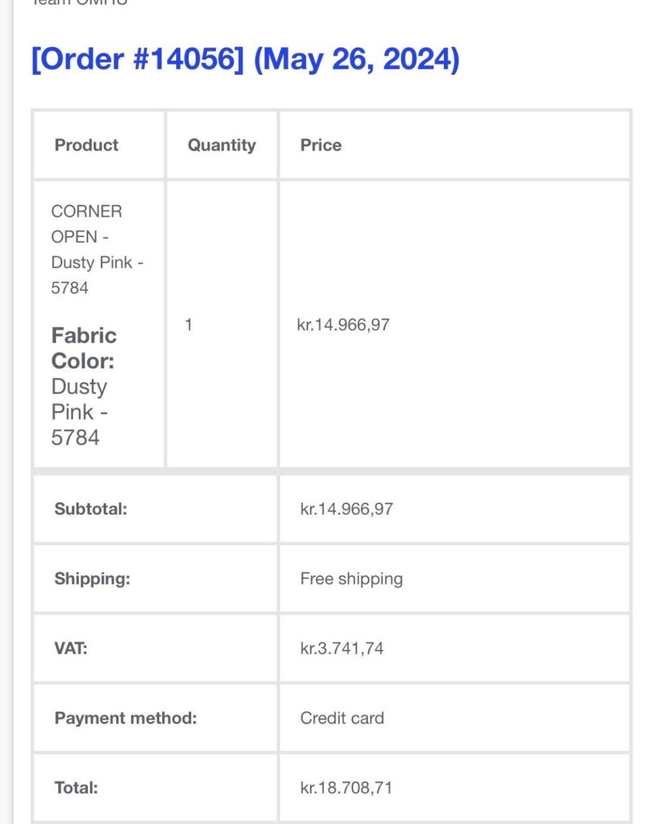Click the quantity value 1
648x824 pixels.
[x=189, y=325]
